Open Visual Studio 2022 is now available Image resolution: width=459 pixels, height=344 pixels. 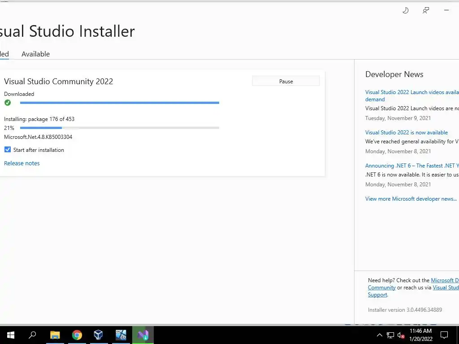click(x=406, y=133)
